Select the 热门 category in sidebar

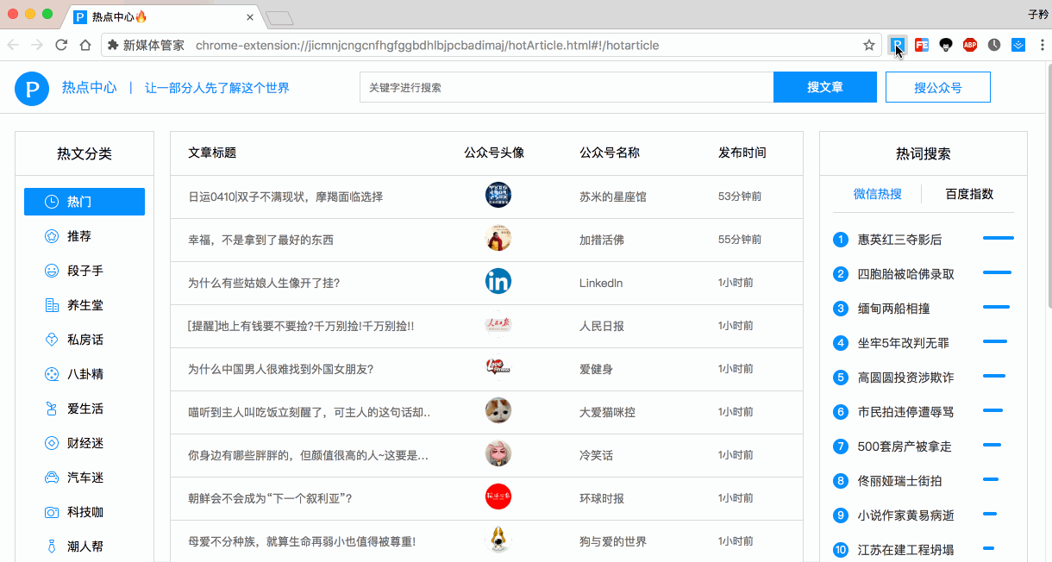pyautogui.click(x=85, y=202)
